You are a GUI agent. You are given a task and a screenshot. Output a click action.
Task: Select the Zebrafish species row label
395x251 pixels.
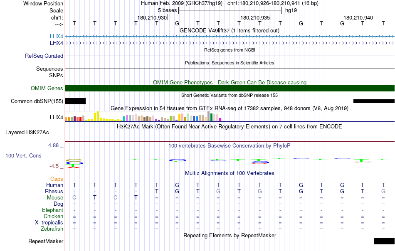point(52,229)
